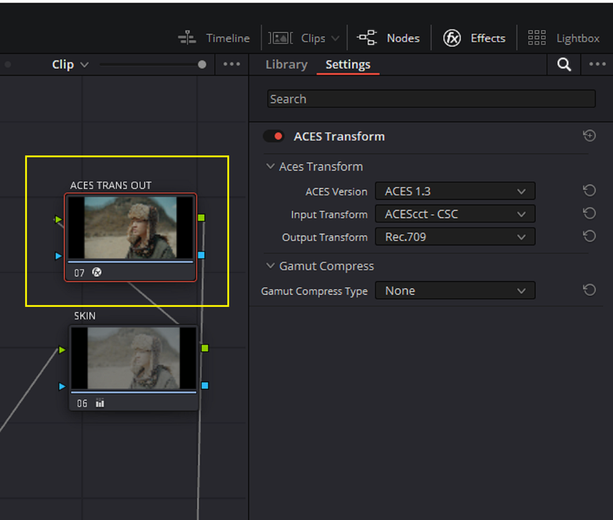Toggle the ACES Transform effect off
Viewport: 613px width, 520px height.
274,136
